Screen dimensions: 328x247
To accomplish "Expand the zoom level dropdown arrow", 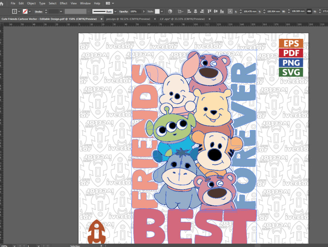I will point(14,246).
